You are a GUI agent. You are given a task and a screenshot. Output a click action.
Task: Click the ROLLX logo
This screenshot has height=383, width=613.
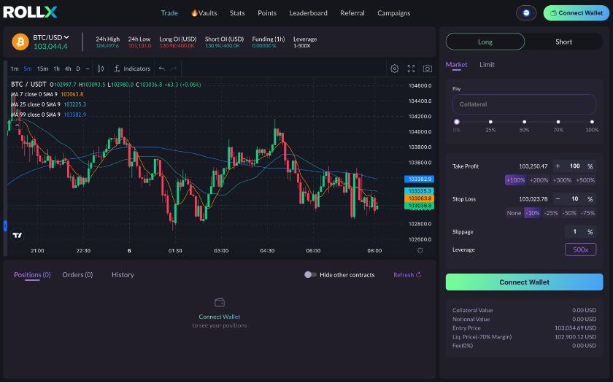[x=30, y=12]
